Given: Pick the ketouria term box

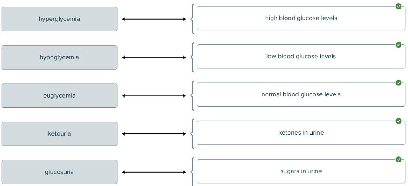Looking at the screenshot, I should pyautogui.click(x=59, y=134).
